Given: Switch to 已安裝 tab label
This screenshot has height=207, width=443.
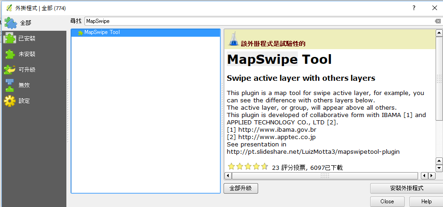Looking at the screenshot, I should (x=27, y=39).
